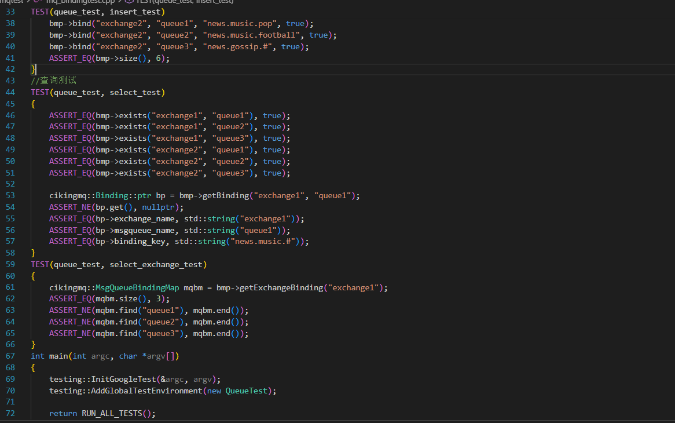The image size is (675, 423).
Task: Click ASSERT_EQ on line 46
Action: tap(70, 115)
